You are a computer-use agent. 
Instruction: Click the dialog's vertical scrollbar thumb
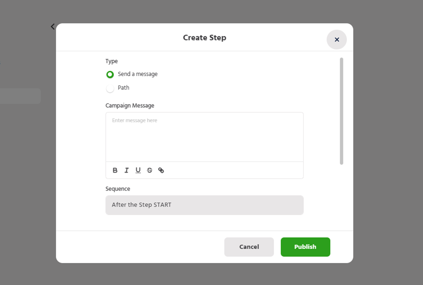(342, 111)
